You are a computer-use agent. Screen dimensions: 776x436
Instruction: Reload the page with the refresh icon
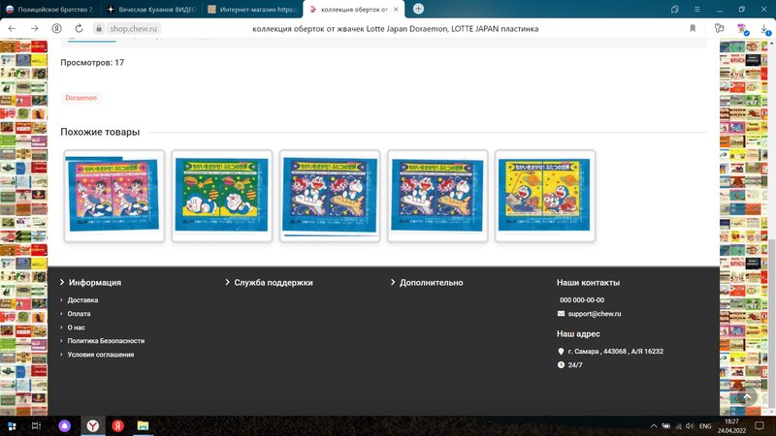79,29
